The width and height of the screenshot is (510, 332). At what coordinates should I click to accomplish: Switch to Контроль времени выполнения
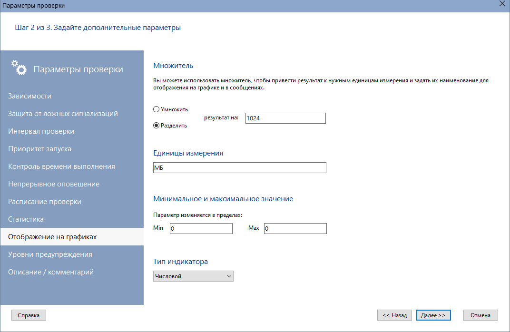tap(72, 166)
